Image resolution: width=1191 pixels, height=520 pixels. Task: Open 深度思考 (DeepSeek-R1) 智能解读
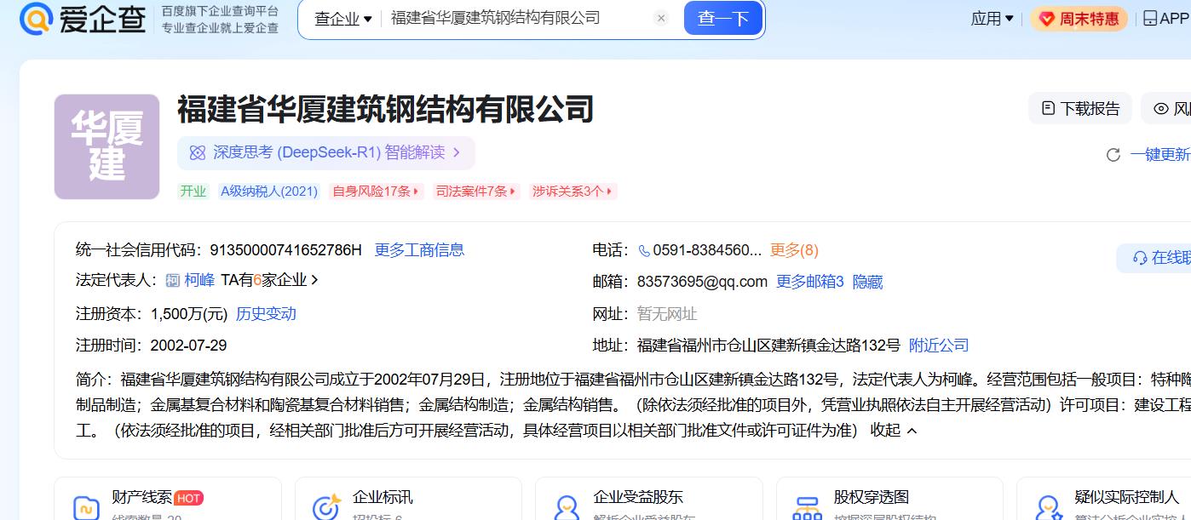click(x=326, y=153)
